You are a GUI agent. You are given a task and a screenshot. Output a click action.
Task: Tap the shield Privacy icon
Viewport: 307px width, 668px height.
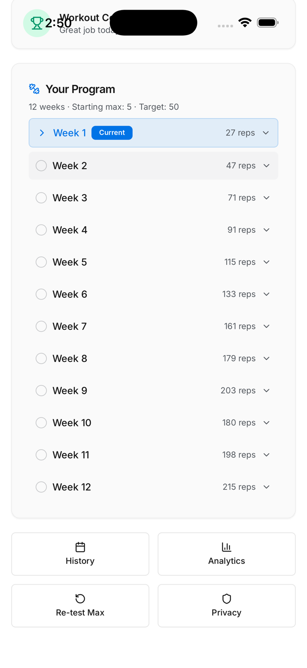point(226,598)
